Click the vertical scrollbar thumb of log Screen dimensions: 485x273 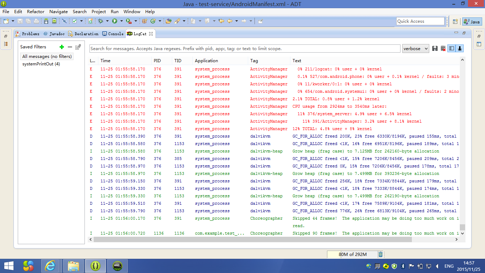[462, 227]
